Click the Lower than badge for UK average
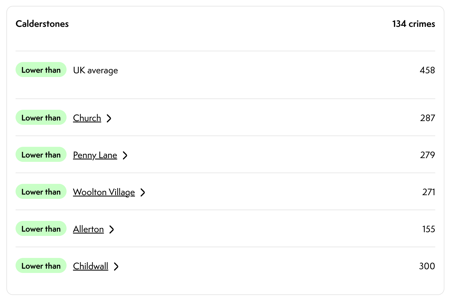The image size is (450, 299). pyautogui.click(x=41, y=70)
